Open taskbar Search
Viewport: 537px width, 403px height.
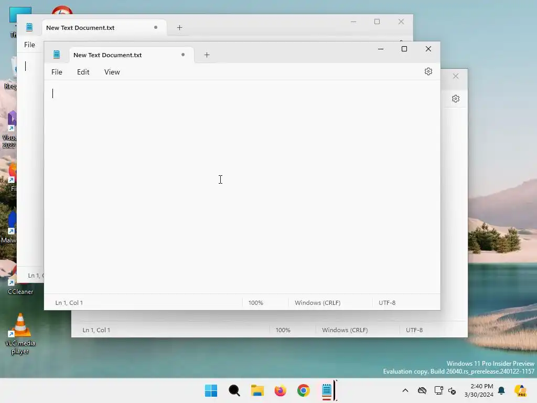pyautogui.click(x=234, y=390)
